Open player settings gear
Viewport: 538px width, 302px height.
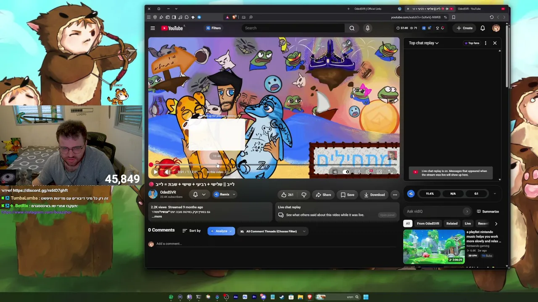click(x=368, y=172)
